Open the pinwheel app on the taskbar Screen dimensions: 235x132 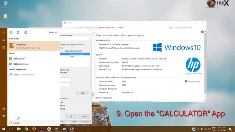[x=49, y=129]
